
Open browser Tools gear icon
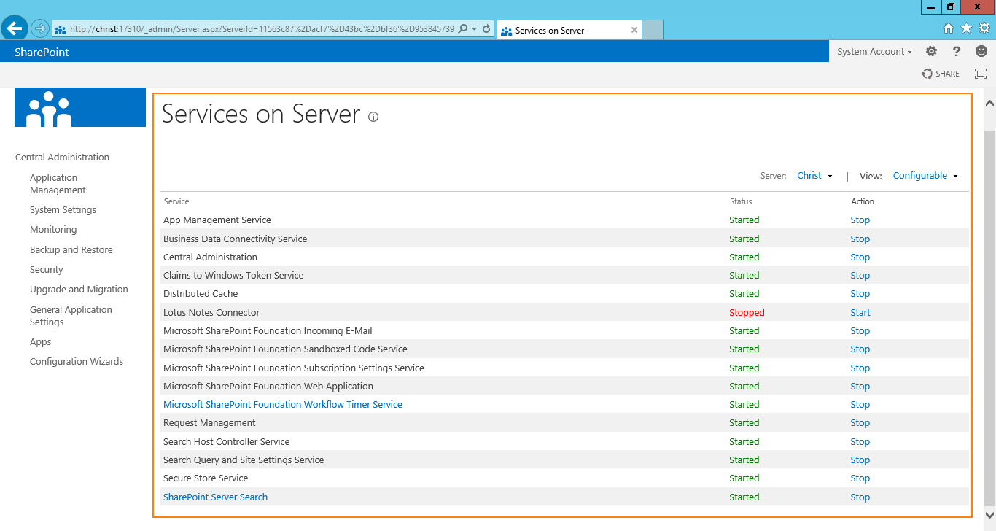click(984, 28)
